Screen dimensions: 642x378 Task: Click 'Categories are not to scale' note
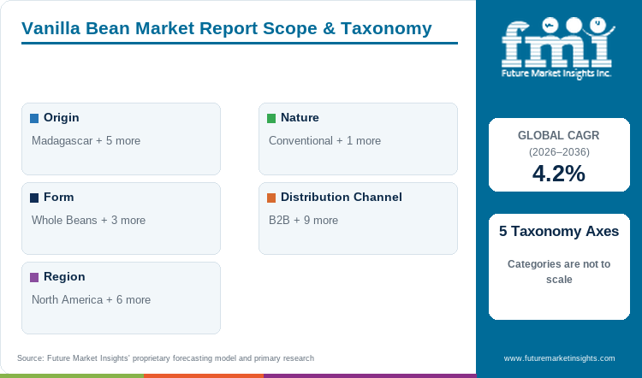(559, 272)
